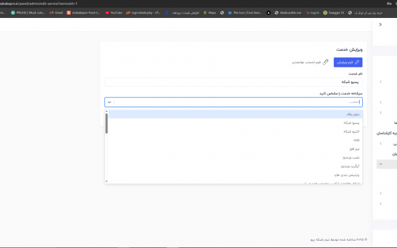Toggle the combo box chevron arrow
Screen dimensions: 397x248
109,102
